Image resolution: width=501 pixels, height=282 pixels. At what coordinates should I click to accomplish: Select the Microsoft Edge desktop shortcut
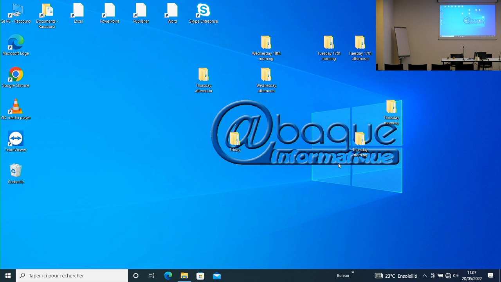(16, 46)
